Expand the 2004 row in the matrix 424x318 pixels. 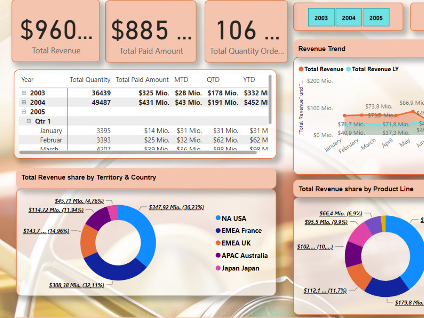pyautogui.click(x=23, y=102)
